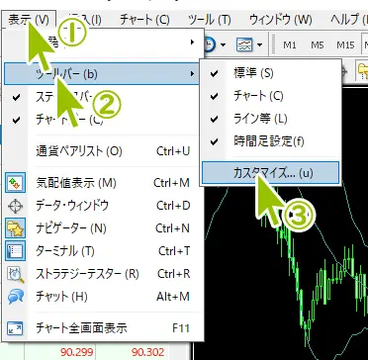The image size is (368, 360).
Task: Click the 90.302 ask price
Action: pos(147,352)
